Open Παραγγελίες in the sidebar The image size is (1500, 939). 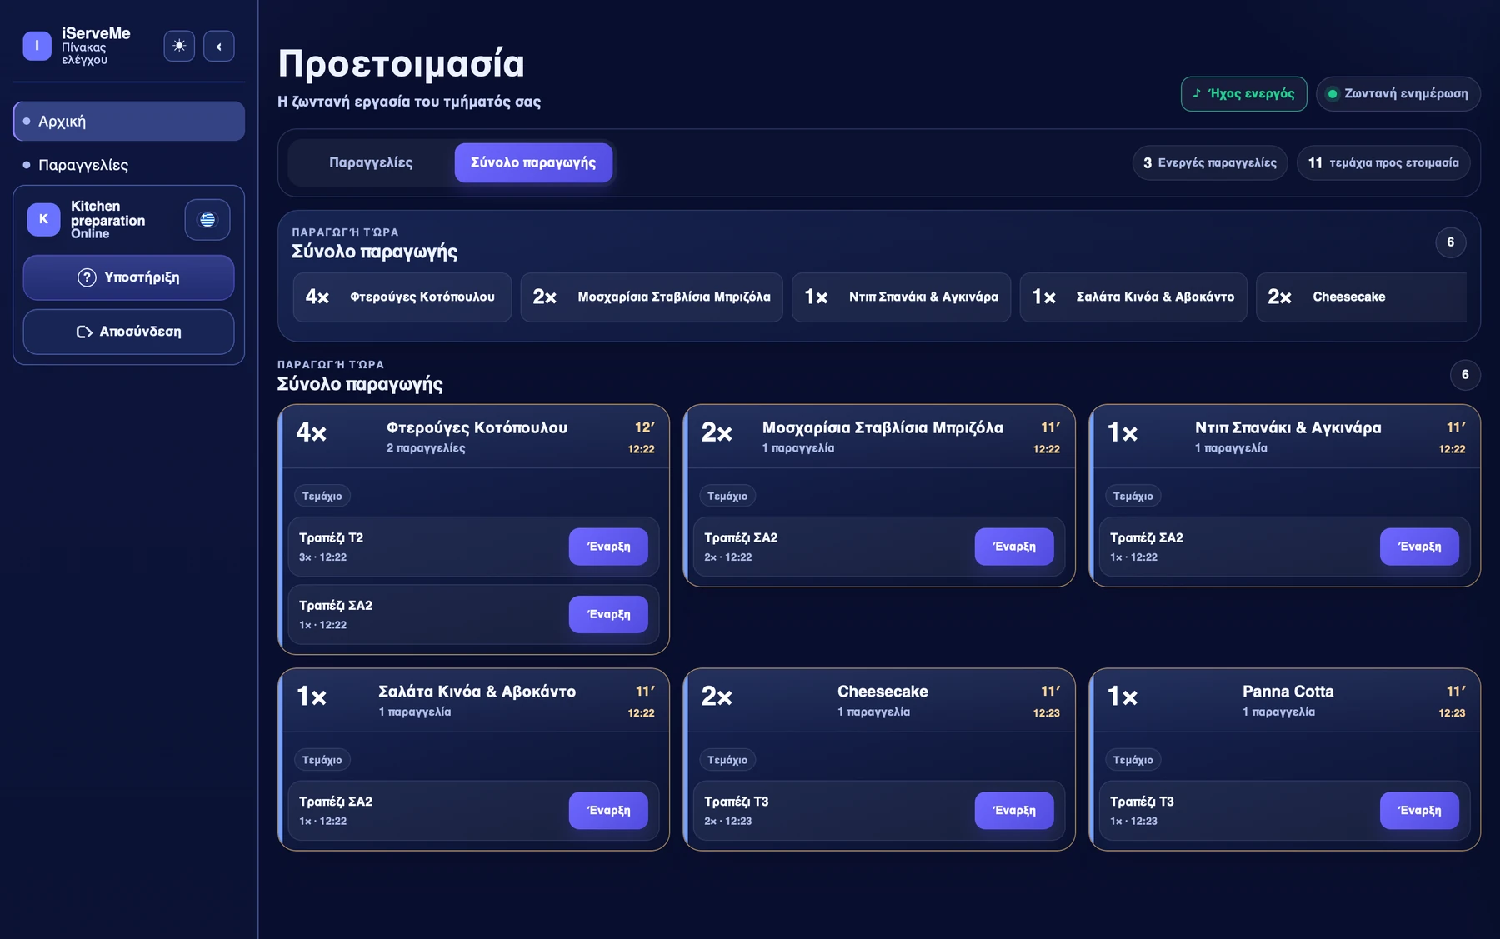129,165
